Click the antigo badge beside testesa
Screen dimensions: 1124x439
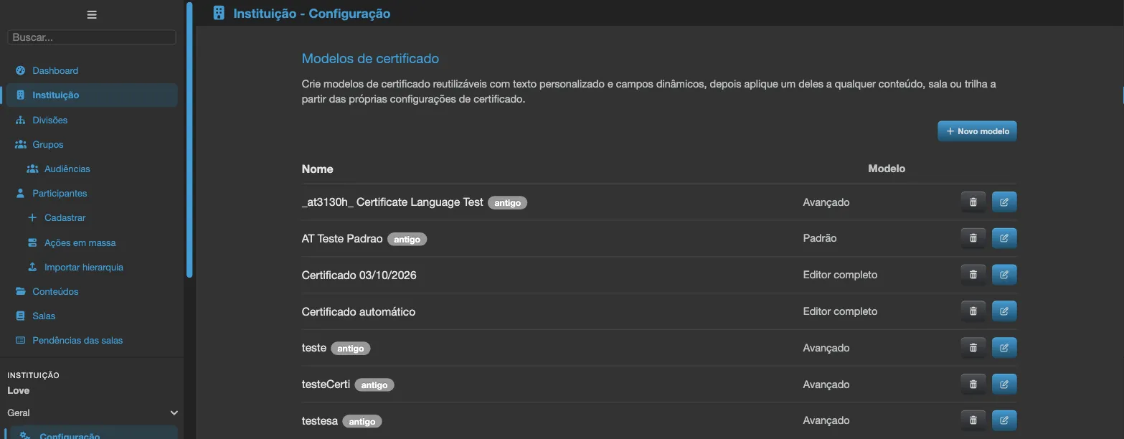click(x=362, y=422)
